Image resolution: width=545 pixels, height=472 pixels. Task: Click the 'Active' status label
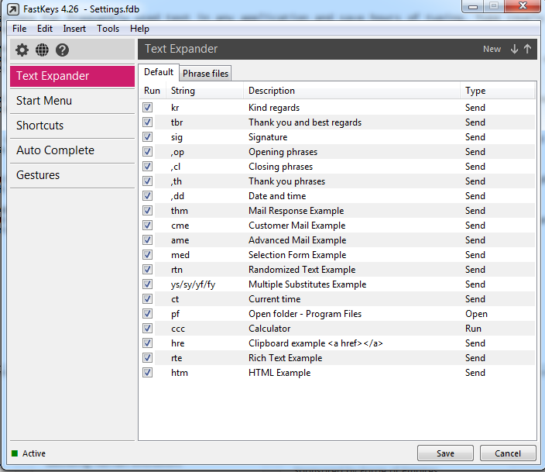tap(34, 453)
